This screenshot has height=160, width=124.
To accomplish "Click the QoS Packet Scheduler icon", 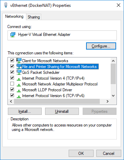I will coord(19,72).
